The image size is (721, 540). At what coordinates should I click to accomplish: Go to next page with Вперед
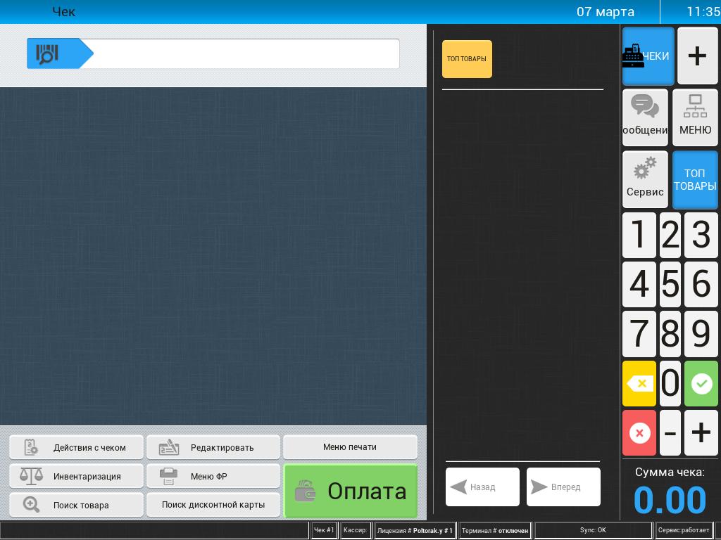coord(563,487)
